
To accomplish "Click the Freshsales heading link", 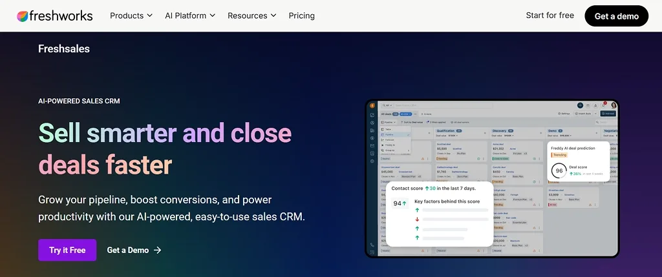I will 64,49.
